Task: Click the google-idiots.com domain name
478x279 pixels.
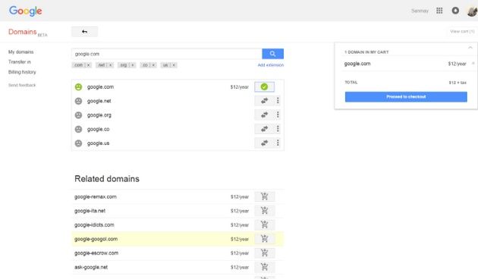Action: click(94, 224)
